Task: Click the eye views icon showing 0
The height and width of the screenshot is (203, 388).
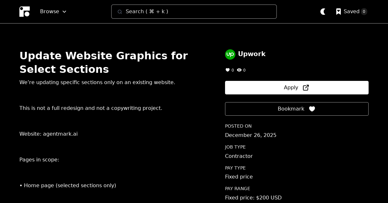Action: click(x=239, y=70)
